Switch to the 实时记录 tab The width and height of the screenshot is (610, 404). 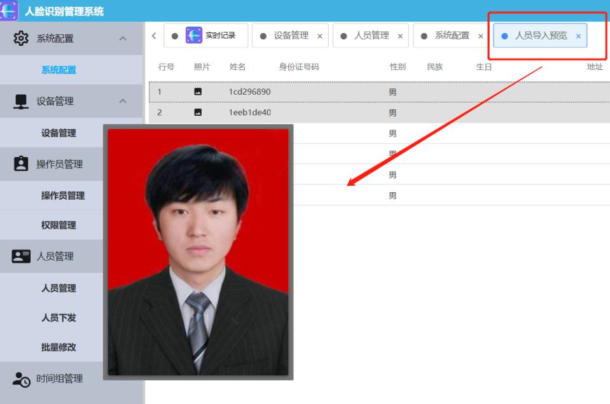212,36
